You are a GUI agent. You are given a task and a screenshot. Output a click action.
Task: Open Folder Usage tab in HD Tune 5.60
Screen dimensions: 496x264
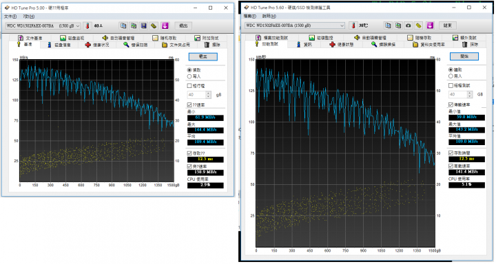pos(429,45)
